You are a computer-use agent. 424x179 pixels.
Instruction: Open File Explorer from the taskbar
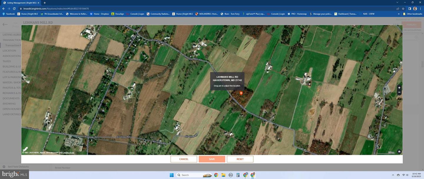pyautogui.click(x=223, y=175)
